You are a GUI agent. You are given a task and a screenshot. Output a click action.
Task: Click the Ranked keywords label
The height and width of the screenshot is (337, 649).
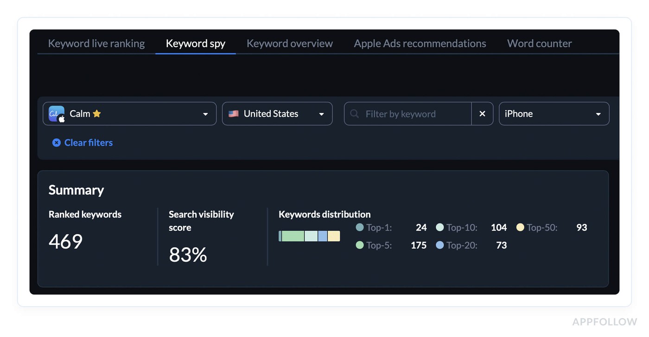click(x=85, y=214)
